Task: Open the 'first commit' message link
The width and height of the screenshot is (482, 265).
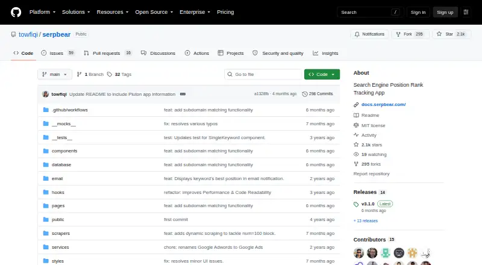Action: point(176,219)
